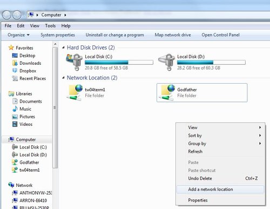Click the Music note icon
Viewport: 270px width, 209px height.
tap(15, 109)
